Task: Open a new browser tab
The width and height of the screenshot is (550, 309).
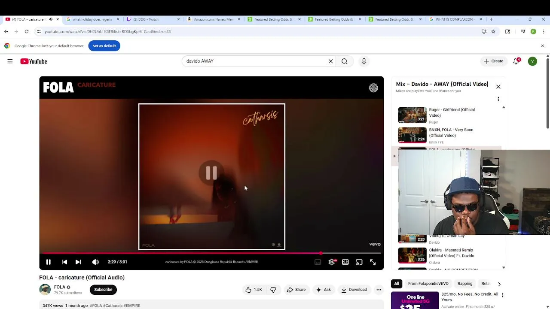Action: [491, 19]
